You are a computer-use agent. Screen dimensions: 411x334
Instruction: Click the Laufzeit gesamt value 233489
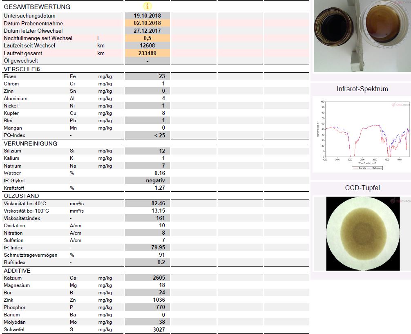147,53
